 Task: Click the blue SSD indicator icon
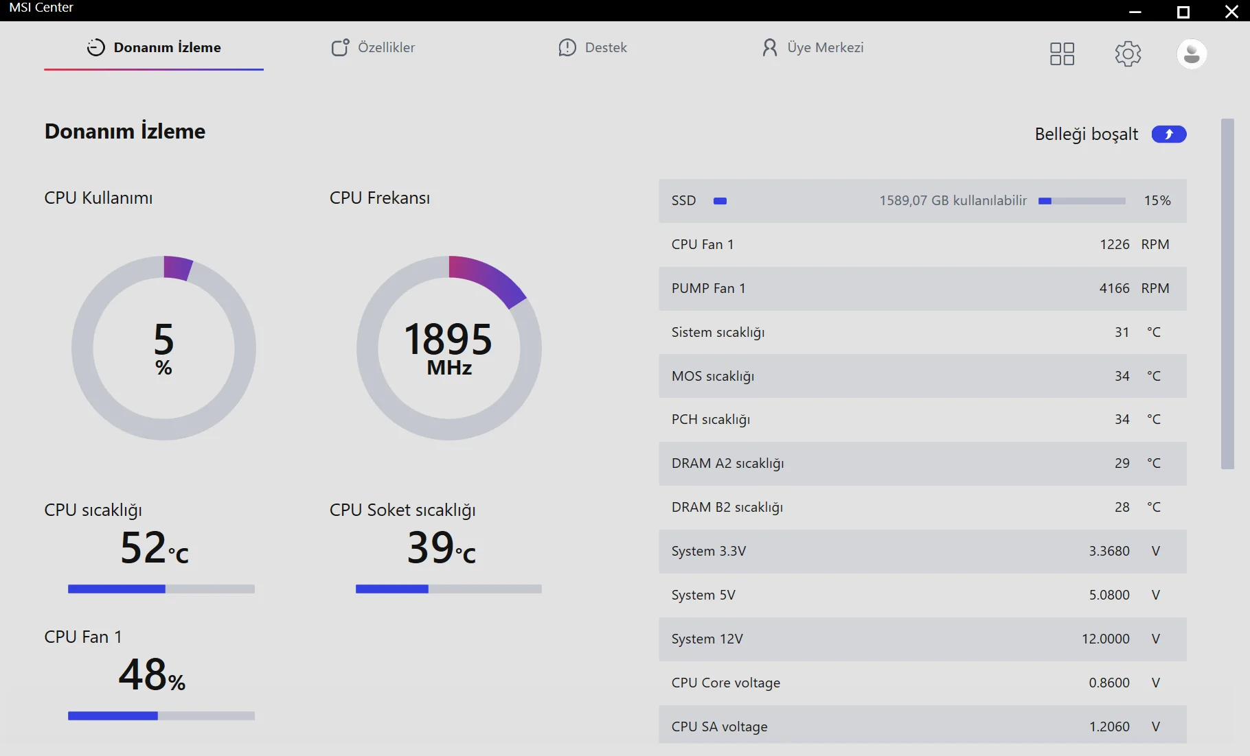(720, 201)
